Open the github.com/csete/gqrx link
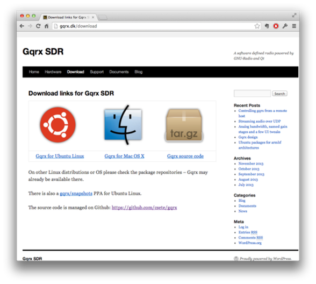This screenshot has height=284, width=316. point(144,208)
